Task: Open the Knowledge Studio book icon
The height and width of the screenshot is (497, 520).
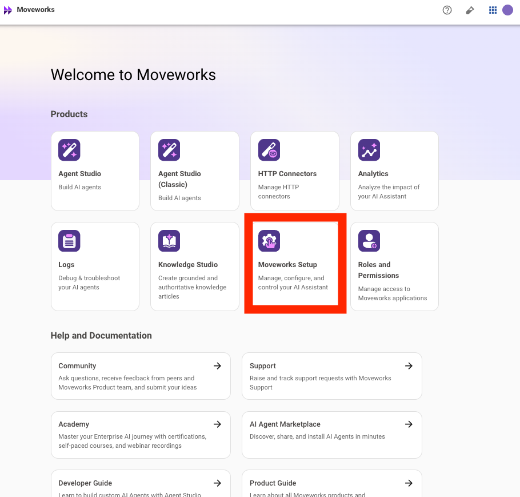Action: pyautogui.click(x=169, y=241)
